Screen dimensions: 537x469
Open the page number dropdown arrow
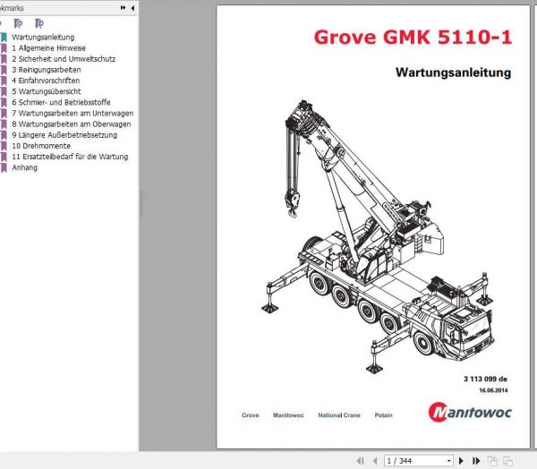(x=449, y=461)
